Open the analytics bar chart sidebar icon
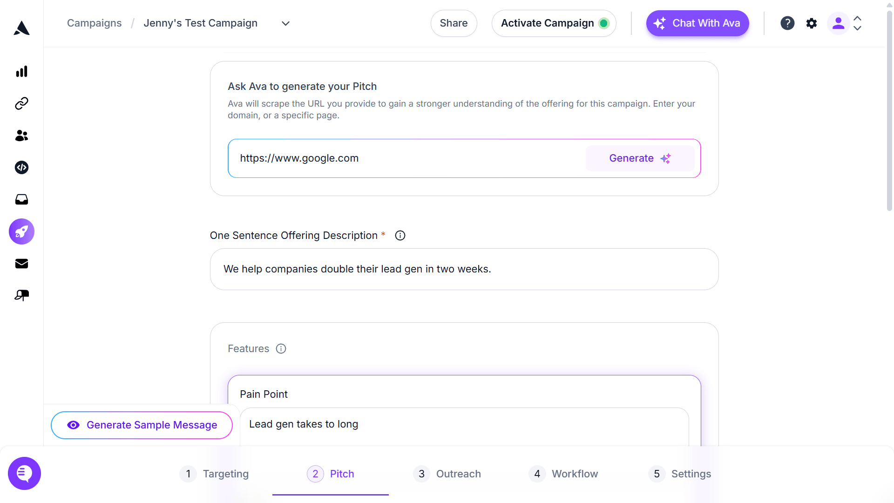The image size is (894, 503). [x=21, y=71]
